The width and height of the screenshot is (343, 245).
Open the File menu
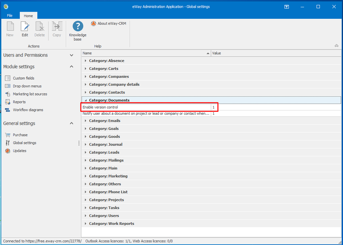coord(9,15)
